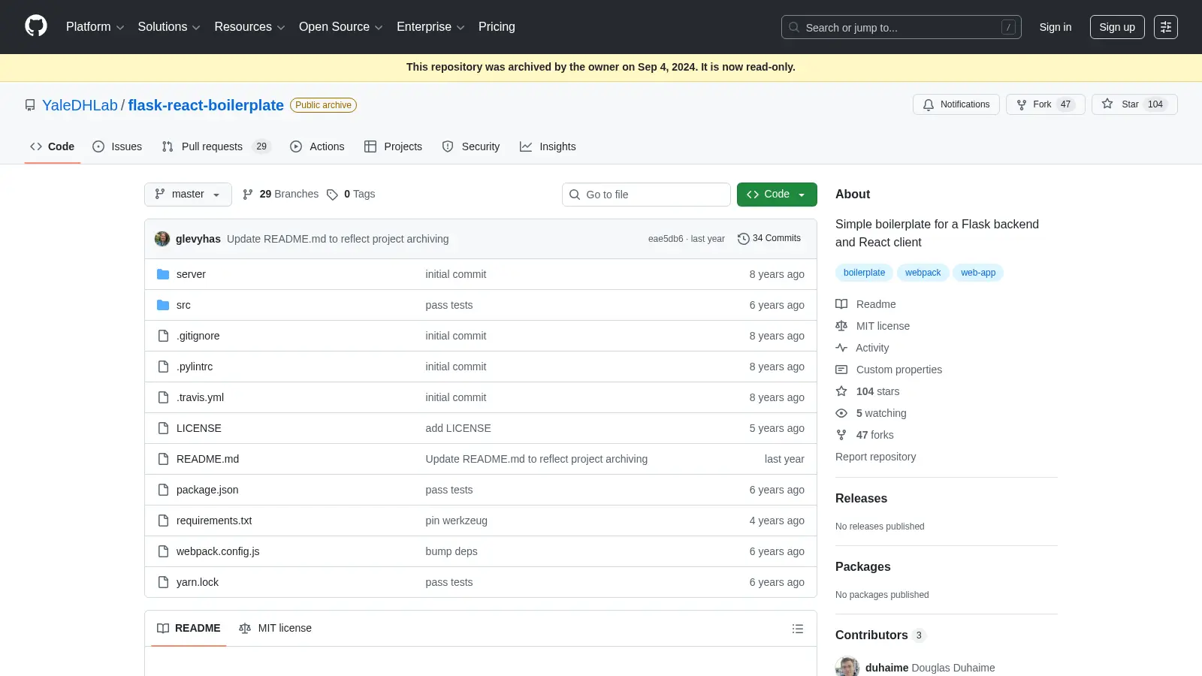Open the master branch selector
1202x676 pixels.
pyautogui.click(x=188, y=195)
